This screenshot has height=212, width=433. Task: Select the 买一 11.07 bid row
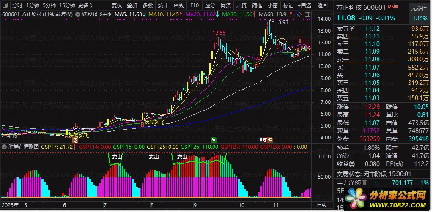point(383,67)
